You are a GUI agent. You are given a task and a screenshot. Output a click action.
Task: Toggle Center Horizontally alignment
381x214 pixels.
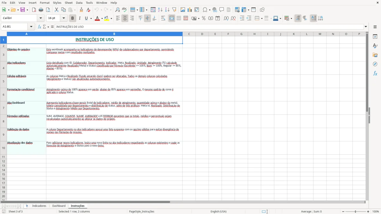tap(125, 18)
